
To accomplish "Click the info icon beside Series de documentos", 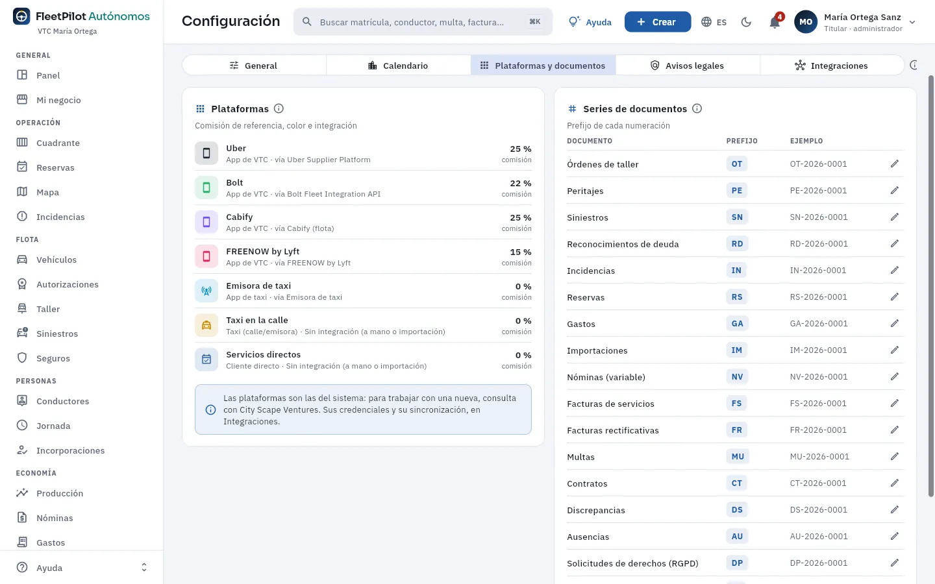I will pos(697,108).
